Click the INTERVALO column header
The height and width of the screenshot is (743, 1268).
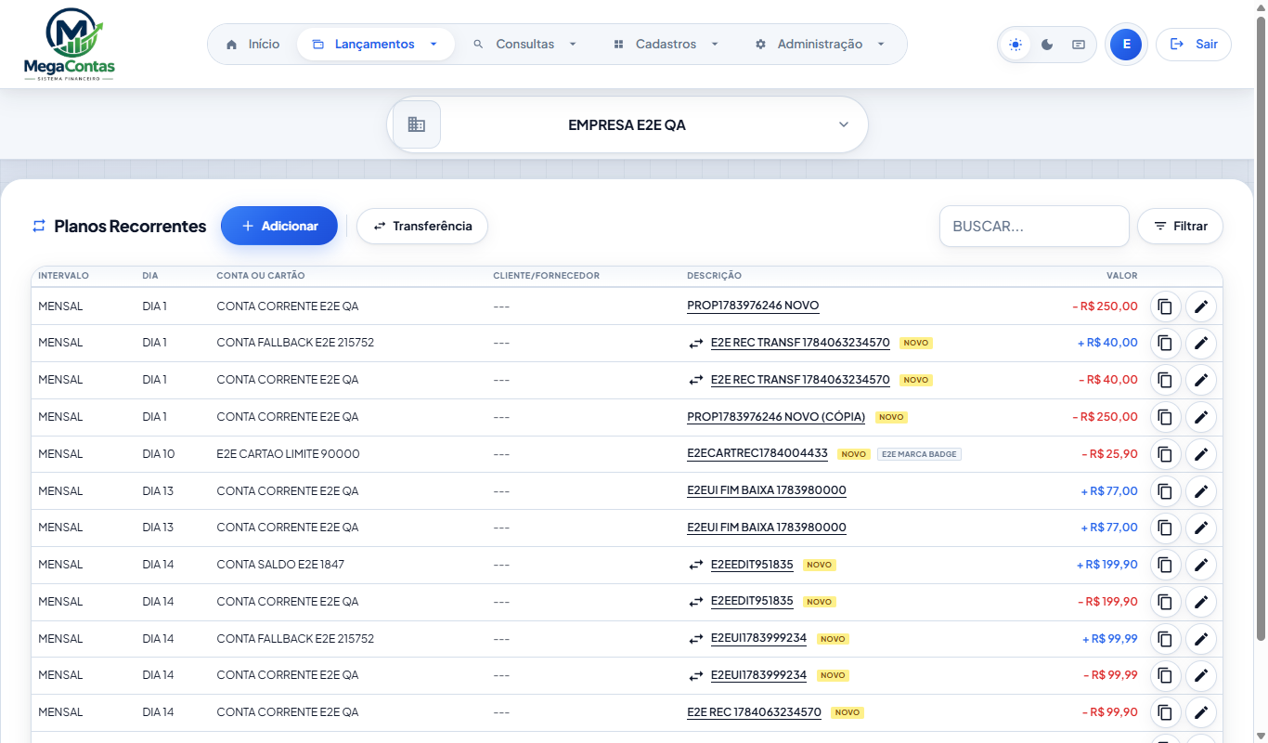63,276
